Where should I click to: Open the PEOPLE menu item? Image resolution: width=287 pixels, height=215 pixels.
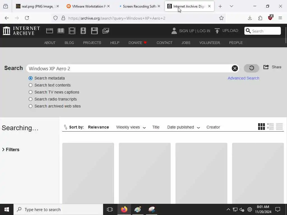click(236, 43)
